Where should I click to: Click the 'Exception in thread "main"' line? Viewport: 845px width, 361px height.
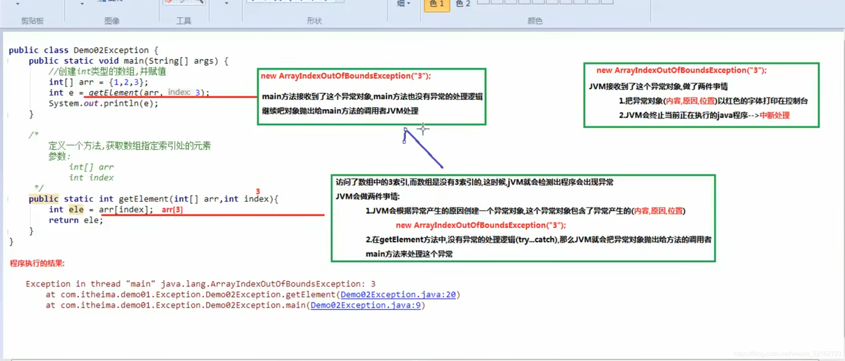(x=201, y=284)
